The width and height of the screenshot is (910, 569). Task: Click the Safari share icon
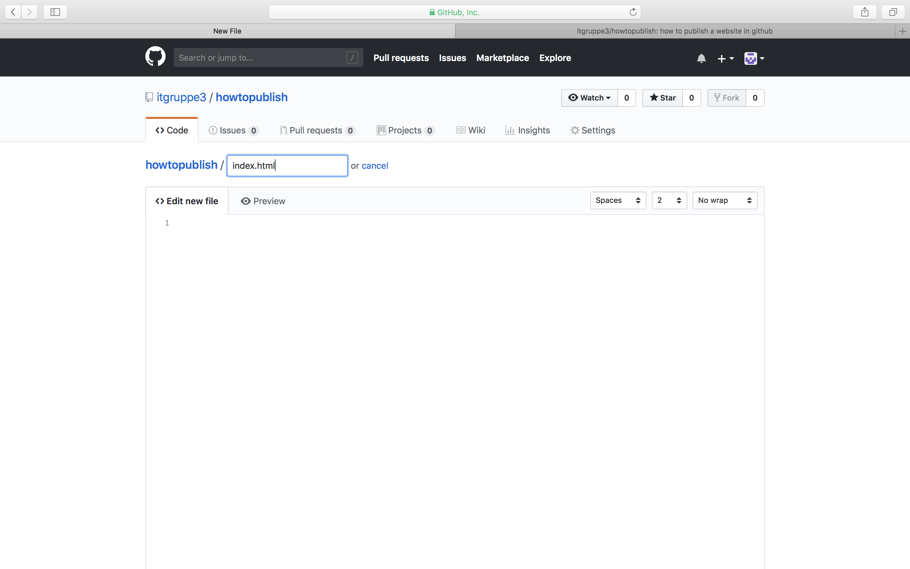tap(864, 12)
